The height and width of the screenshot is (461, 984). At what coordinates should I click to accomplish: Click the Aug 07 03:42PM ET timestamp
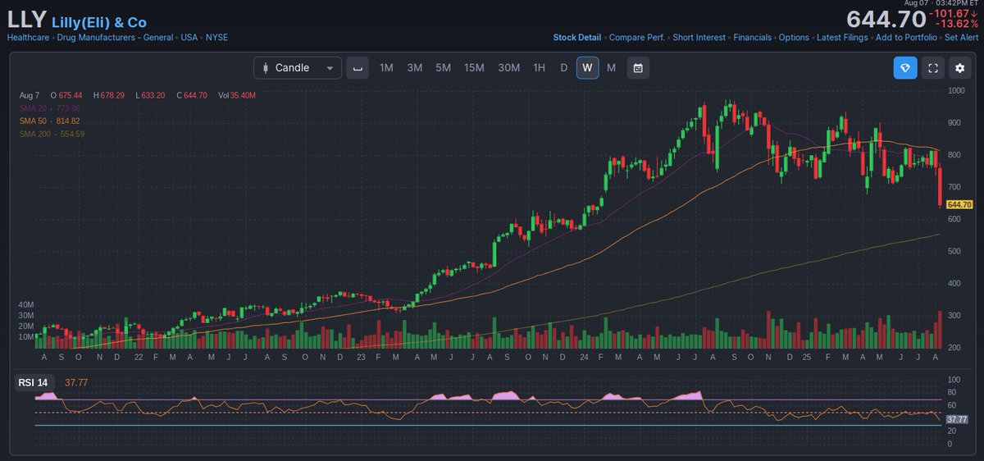943,3
